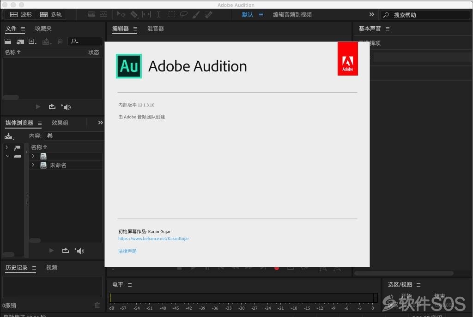Select the Marquee Selection tool
Screen dimensions: 473x317
(172, 14)
